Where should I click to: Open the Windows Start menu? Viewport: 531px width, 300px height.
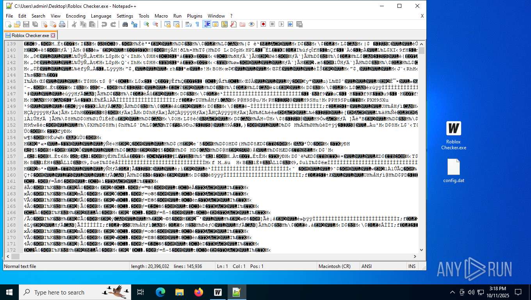point(9,292)
